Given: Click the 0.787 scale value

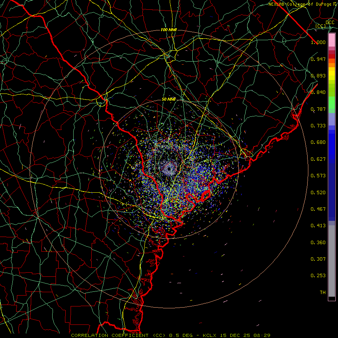Looking at the screenshot, I should click(x=318, y=109).
